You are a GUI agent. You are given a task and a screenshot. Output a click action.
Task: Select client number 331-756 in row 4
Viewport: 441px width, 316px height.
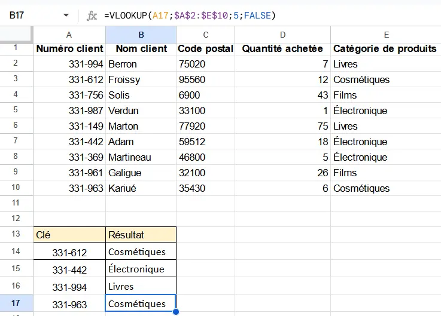[69, 95]
